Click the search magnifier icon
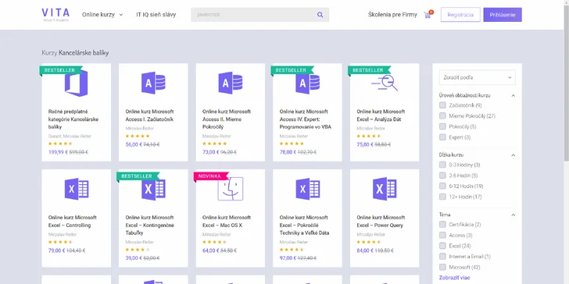The height and width of the screenshot is (284, 569). point(320,15)
